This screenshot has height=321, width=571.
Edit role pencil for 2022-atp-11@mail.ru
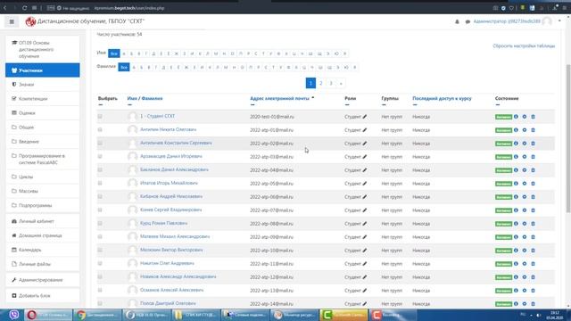click(365, 264)
